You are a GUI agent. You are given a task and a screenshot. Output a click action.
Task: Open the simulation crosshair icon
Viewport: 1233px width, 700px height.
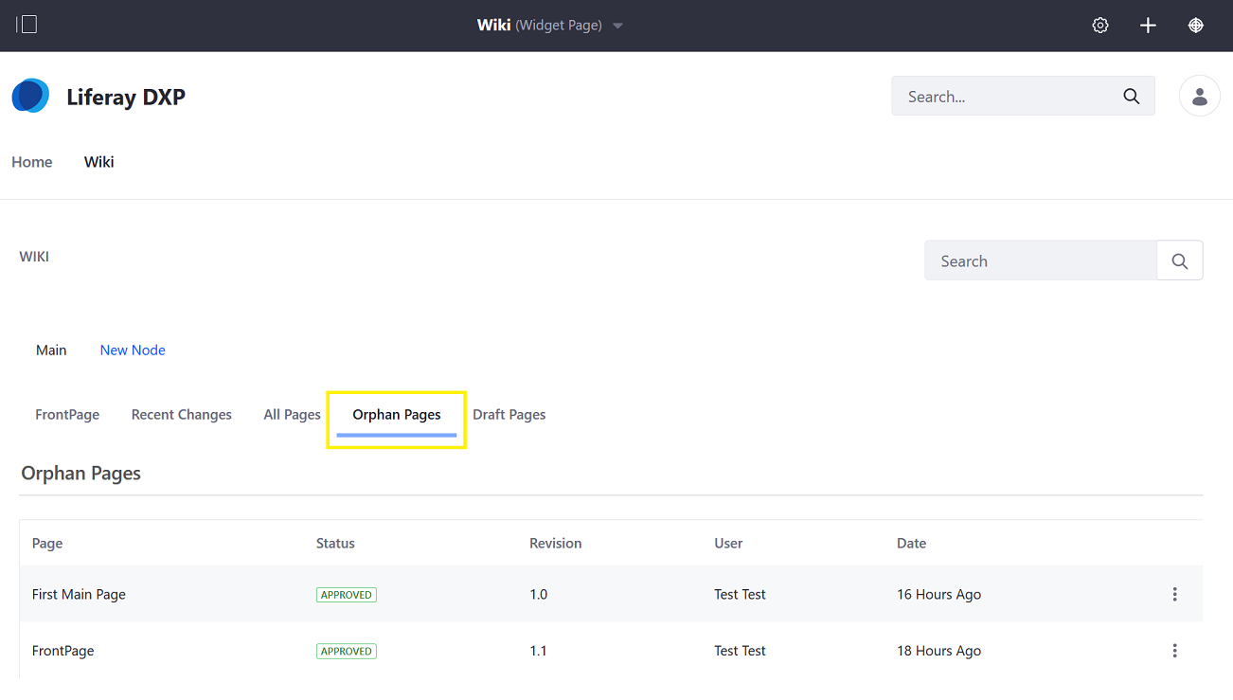[x=1196, y=26]
